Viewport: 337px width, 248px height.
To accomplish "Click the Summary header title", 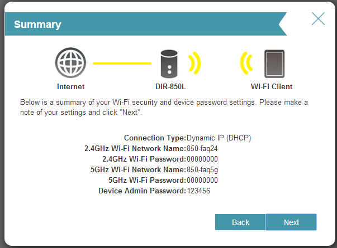I will pyautogui.click(x=37, y=25).
